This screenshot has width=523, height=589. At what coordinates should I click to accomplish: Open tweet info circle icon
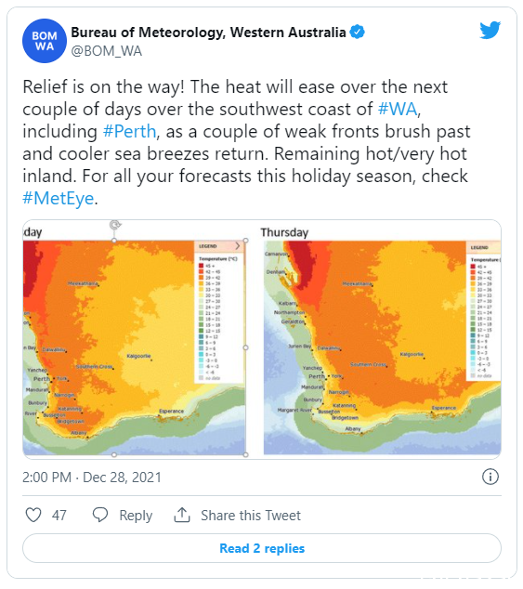coord(490,478)
